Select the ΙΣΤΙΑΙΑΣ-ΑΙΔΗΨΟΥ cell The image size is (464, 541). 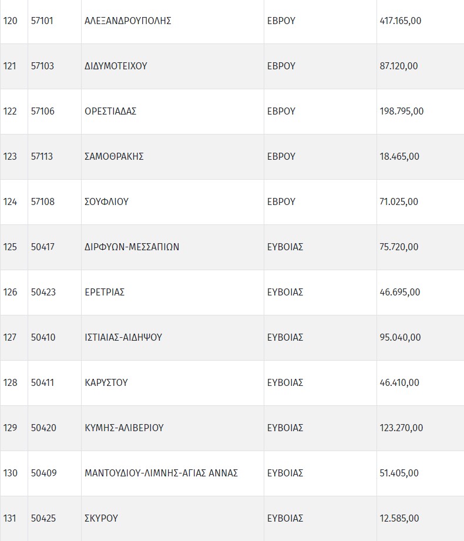coord(123,338)
